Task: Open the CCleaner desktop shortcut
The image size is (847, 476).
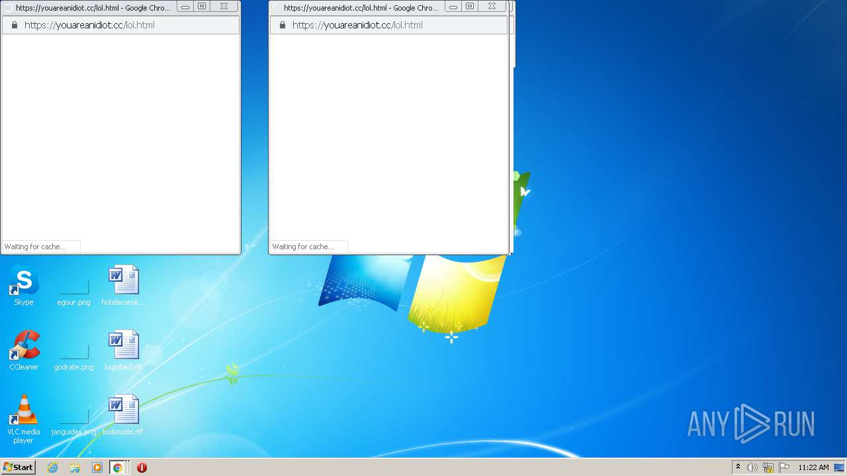Action: pos(24,350)
